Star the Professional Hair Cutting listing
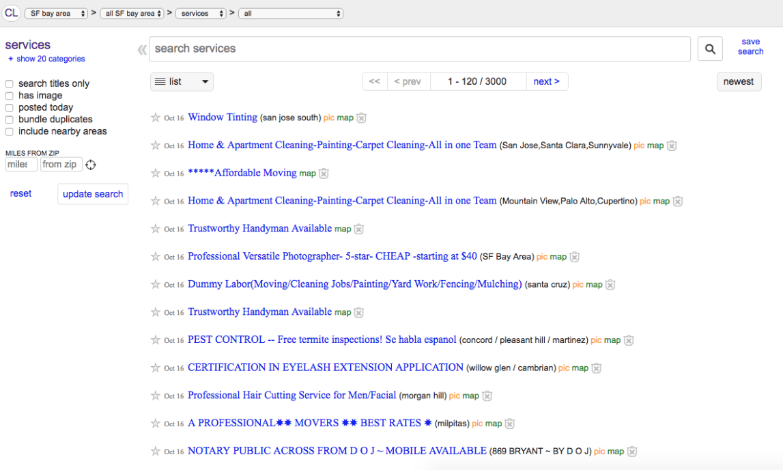This screenshot has height=470, width=783. (155, 396)
